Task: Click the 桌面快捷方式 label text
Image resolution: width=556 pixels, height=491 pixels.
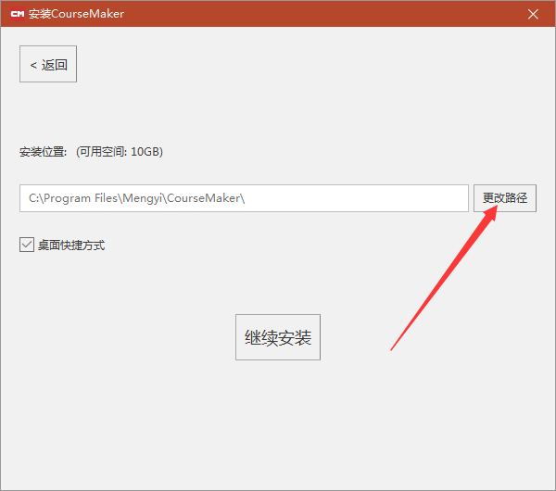Action: tap(71, 245)
